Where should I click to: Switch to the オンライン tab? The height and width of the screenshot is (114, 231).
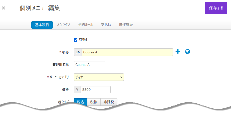tap(63, 25)
